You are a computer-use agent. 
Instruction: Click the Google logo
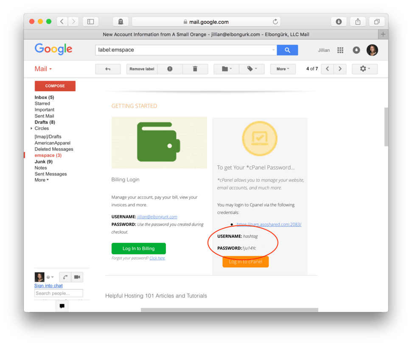coord(53,49)
